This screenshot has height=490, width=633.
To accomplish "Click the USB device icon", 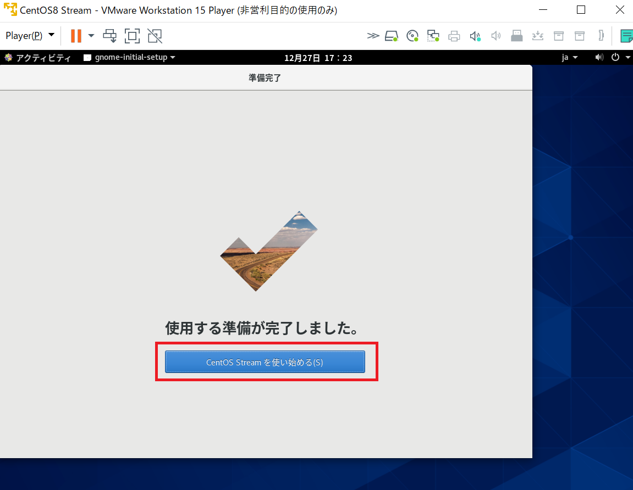I will pyautogui.click(x=517, y=36).
